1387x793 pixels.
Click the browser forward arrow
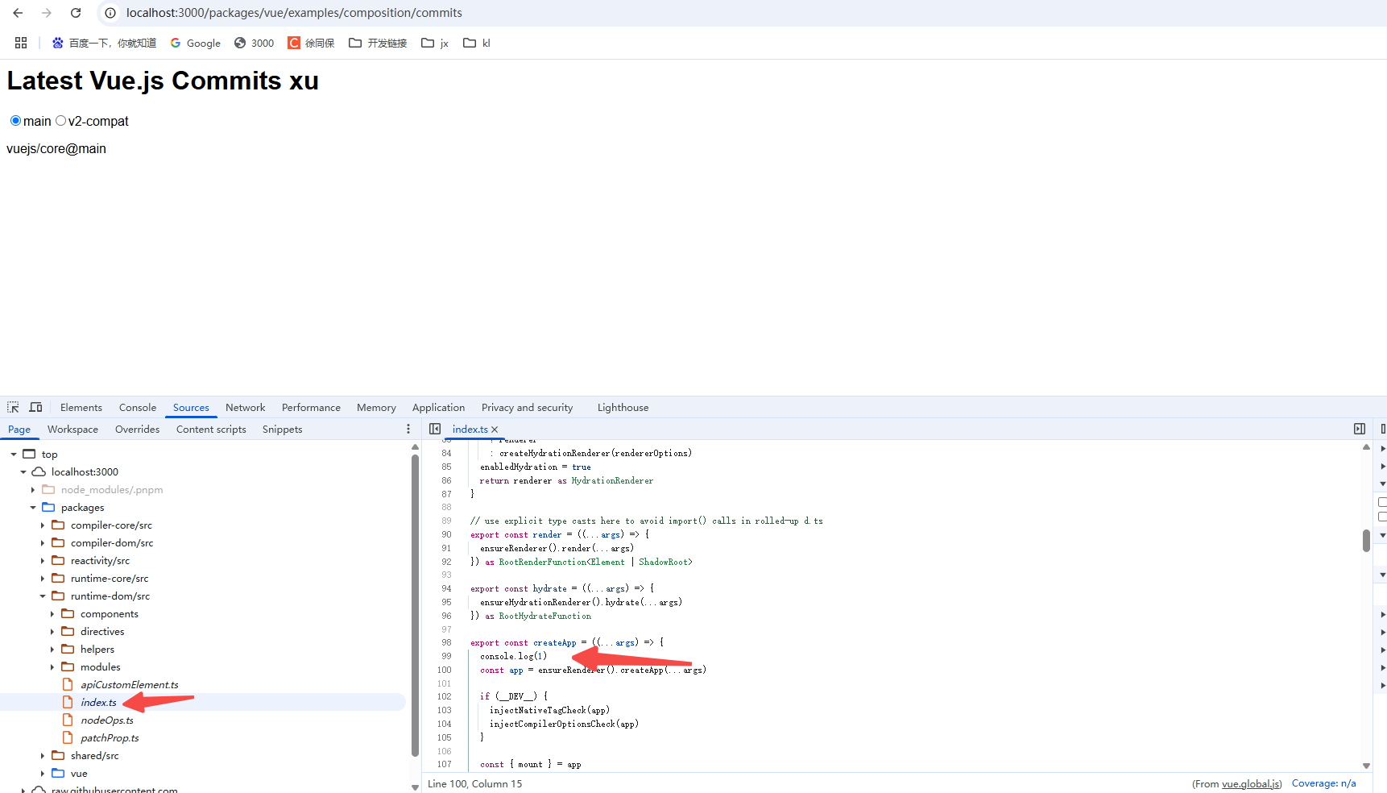47,13
